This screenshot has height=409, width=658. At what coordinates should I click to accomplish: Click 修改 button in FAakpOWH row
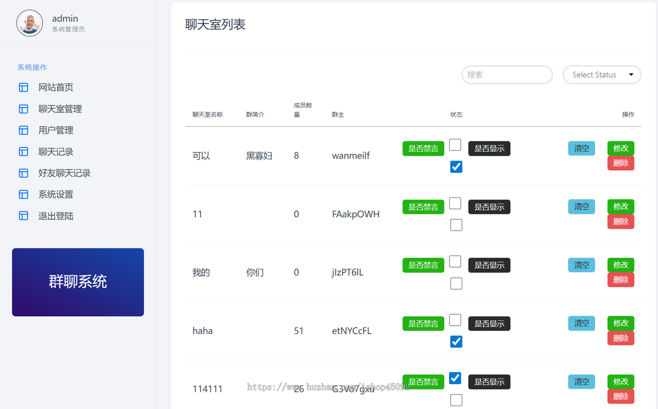pos(621,206)
